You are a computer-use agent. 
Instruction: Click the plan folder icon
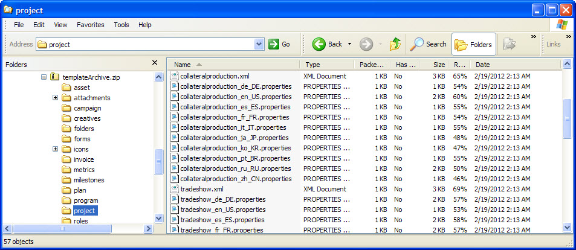point(66,191)
